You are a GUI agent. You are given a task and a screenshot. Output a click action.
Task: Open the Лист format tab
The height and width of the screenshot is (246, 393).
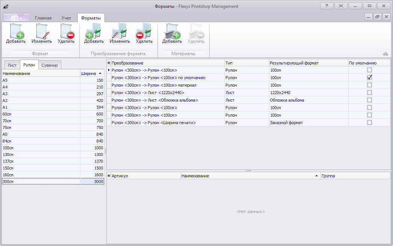[x=12, y=65]
